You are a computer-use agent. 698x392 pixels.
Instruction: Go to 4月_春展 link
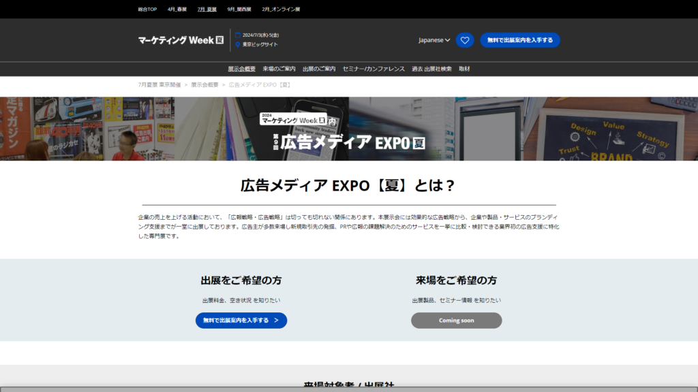click(177, 10)
